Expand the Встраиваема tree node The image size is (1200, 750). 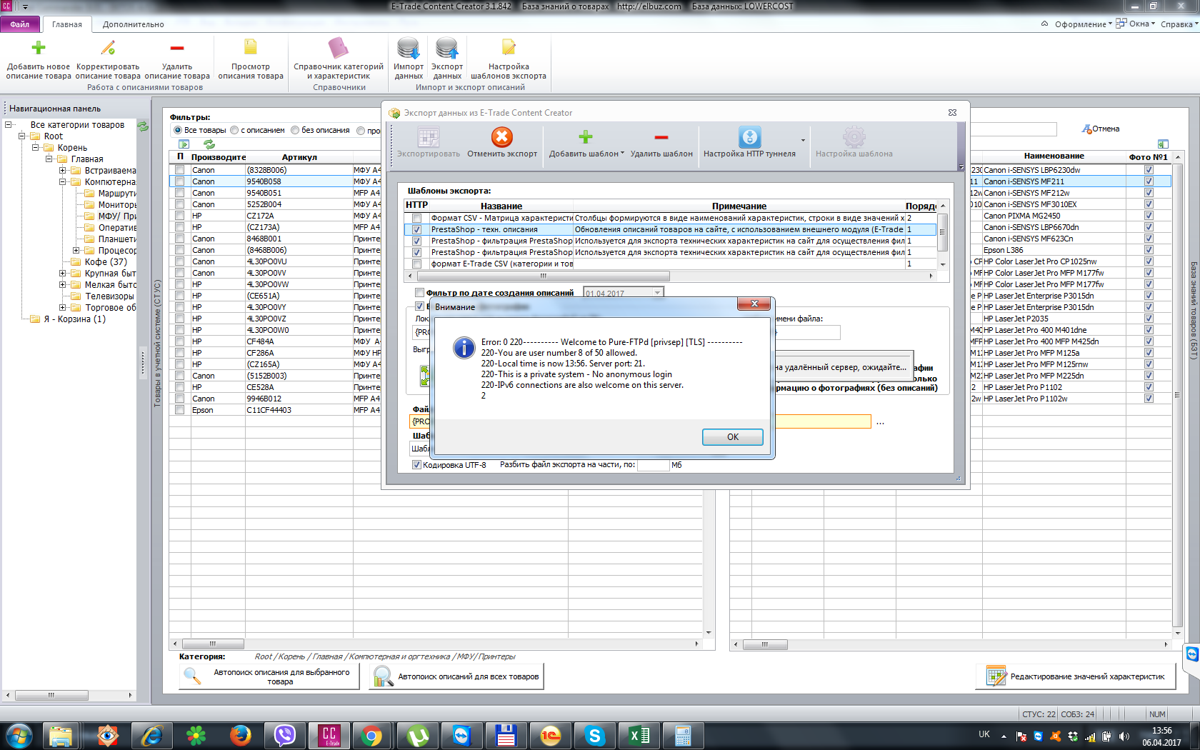(62, 170)
